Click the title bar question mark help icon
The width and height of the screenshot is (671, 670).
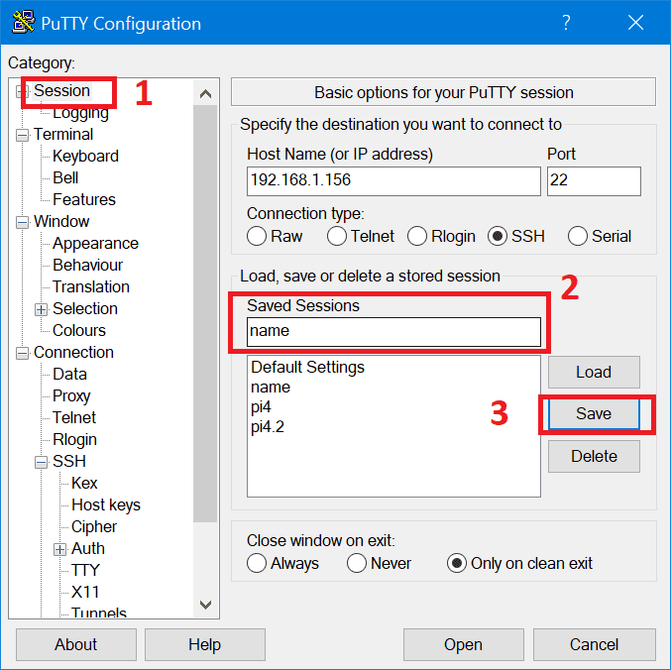pyautogui.click(x=566, y=23)
